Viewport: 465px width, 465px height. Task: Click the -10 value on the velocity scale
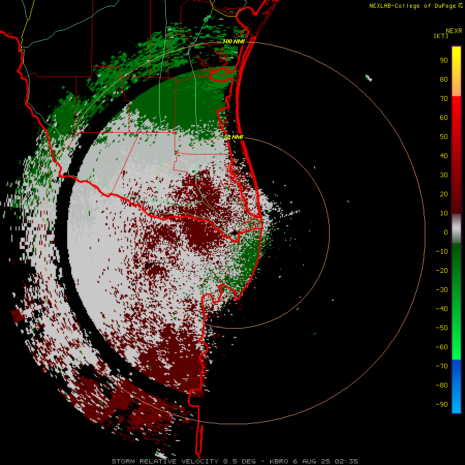click(x=442, y=252)
